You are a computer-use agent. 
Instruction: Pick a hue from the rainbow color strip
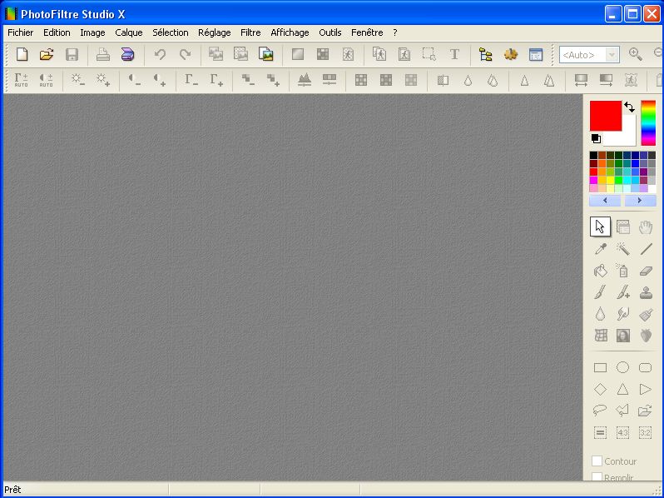pyautogui.click(x=648, y=123)
